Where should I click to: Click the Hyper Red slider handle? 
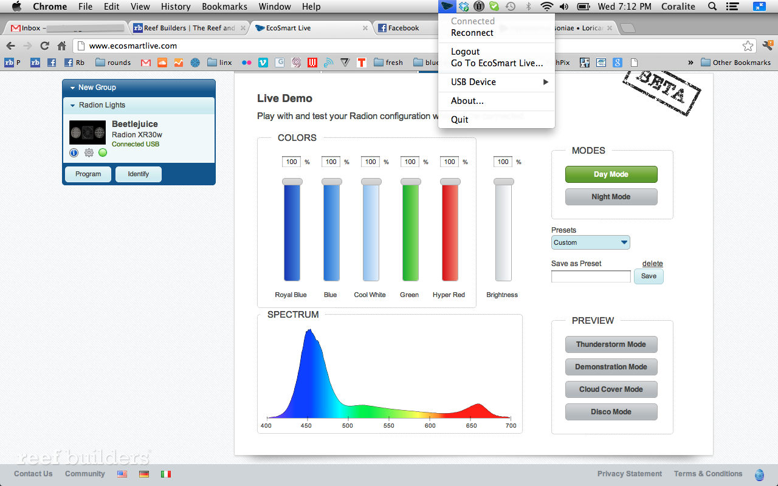pos(450,182)
